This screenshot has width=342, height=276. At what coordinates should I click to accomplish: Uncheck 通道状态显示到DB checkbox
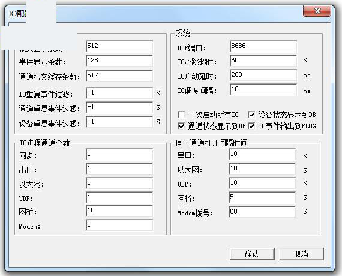tap(181, 126)
